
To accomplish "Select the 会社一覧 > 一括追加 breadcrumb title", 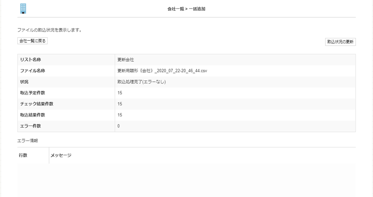I will click(186, 9).
